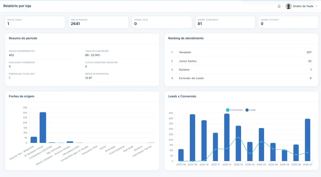
Task: Click the 2026-04 x-axis label
Action: [273, 164]
